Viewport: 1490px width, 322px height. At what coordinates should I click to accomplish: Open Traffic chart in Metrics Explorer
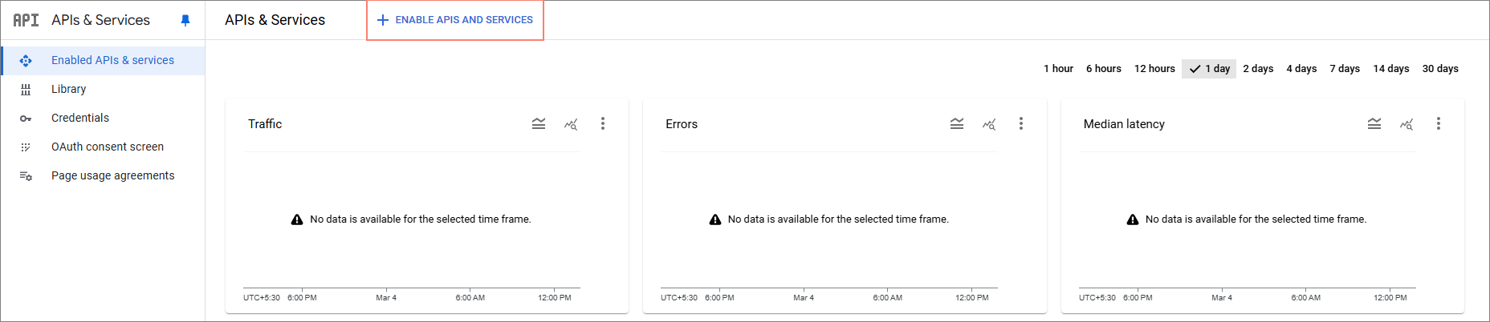pos(571,124)
